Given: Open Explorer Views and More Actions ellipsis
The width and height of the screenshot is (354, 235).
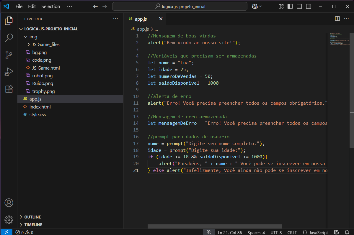Looking at the screenshot, I should (x=115, y=19).
